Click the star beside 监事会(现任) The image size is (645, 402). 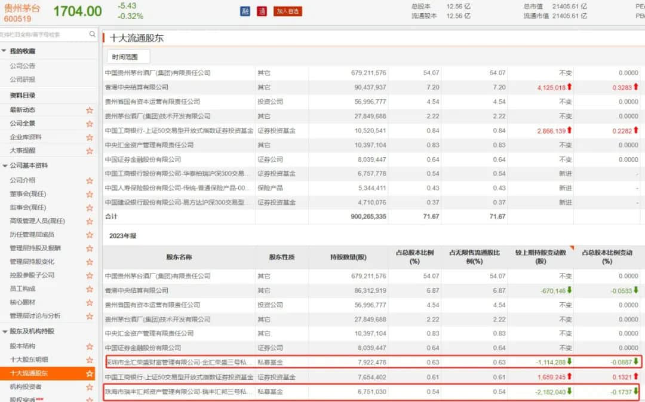pos(90,207)
